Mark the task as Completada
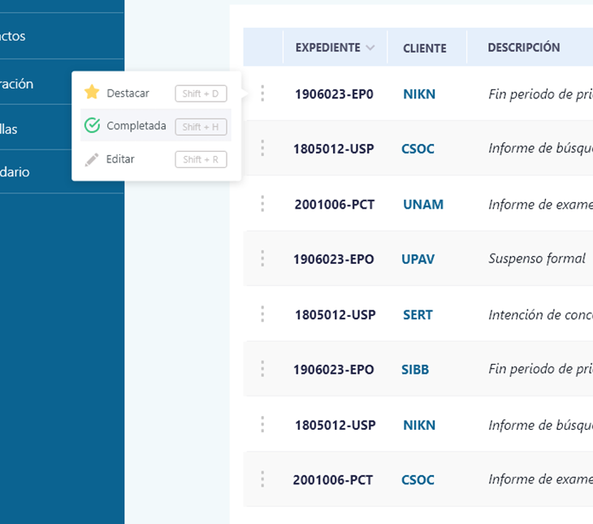The width and height of the screenshot is (593, 524). (136, 126)
